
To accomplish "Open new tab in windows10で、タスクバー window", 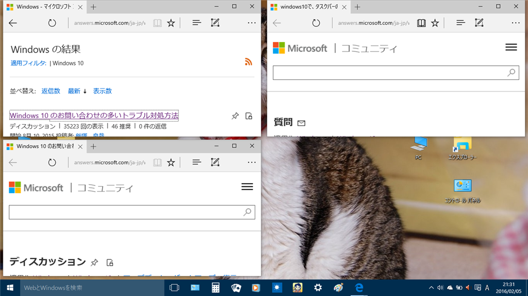I will pyautogui.click(x=357, y=7).
